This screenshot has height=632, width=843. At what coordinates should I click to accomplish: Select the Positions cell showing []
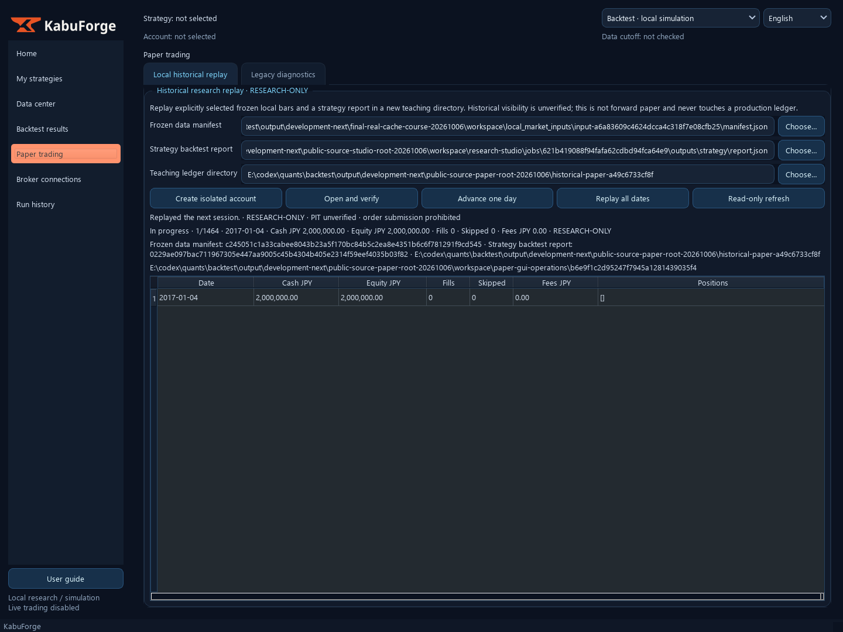[x=711, y=297]
